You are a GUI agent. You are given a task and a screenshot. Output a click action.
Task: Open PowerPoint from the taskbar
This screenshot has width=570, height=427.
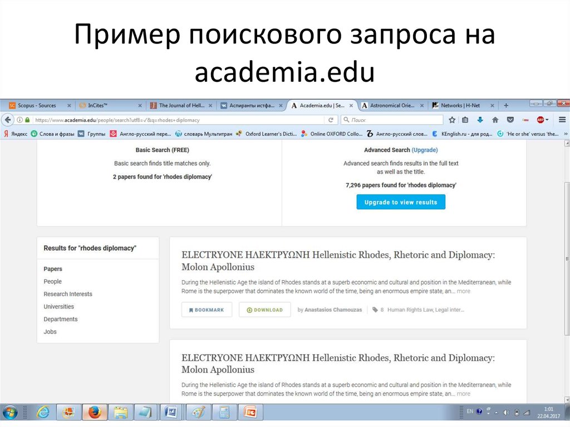250,412
